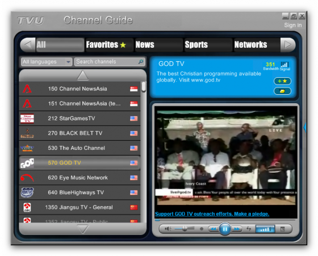Pause the video playback

tap(225, 229)
